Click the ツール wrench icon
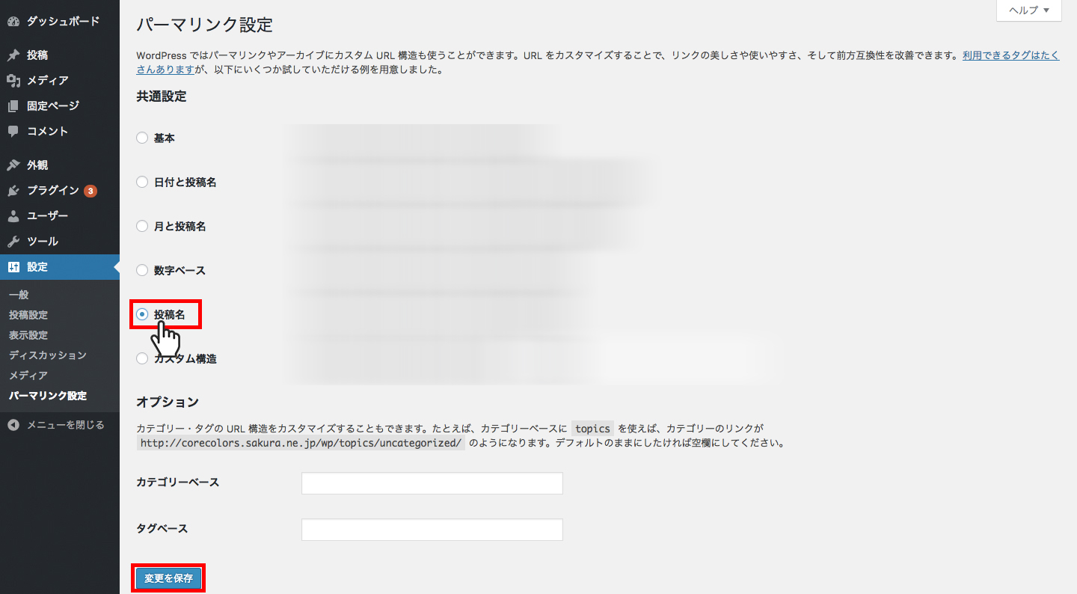This screenshot has height=594, width=1077. click(x=13, y=242)
